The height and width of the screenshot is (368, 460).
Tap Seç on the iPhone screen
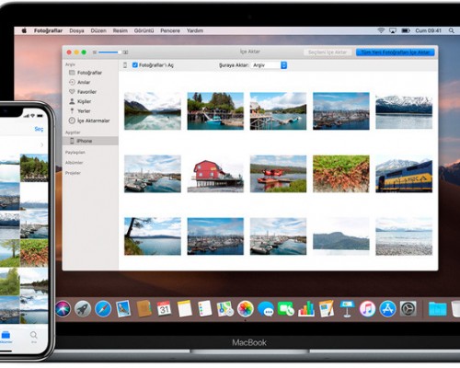(39, 129)
